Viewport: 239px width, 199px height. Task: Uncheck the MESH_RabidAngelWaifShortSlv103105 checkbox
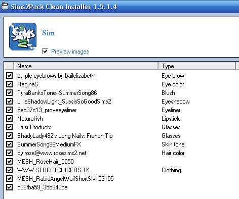point(9,179)
